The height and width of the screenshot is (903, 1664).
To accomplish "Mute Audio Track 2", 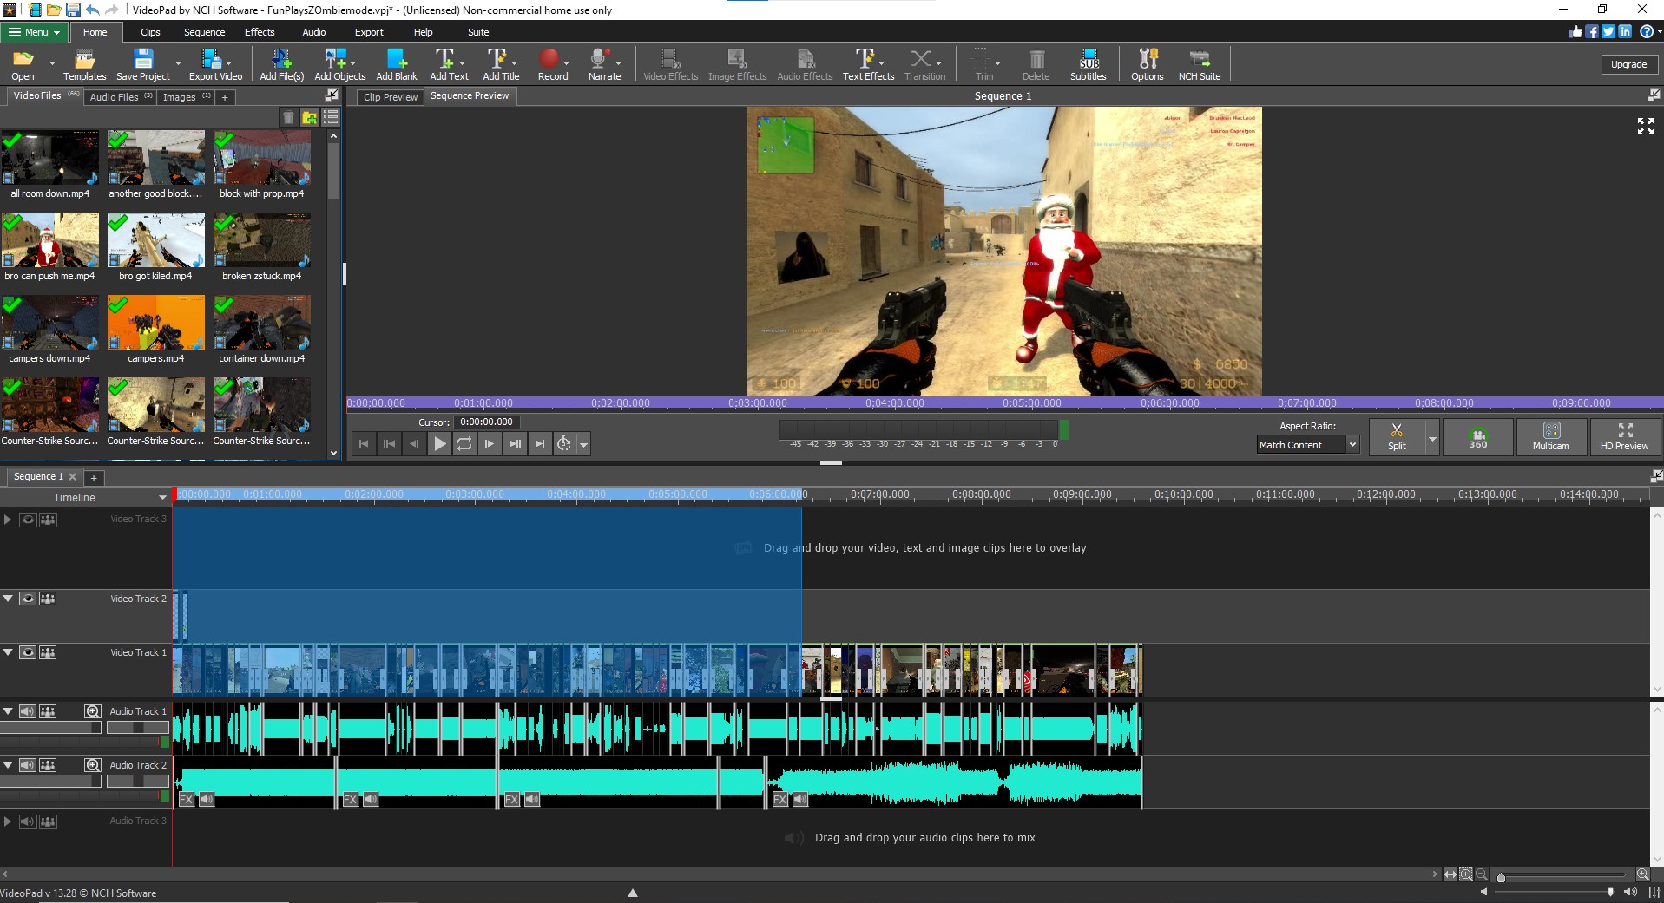I will click(28, 765).
